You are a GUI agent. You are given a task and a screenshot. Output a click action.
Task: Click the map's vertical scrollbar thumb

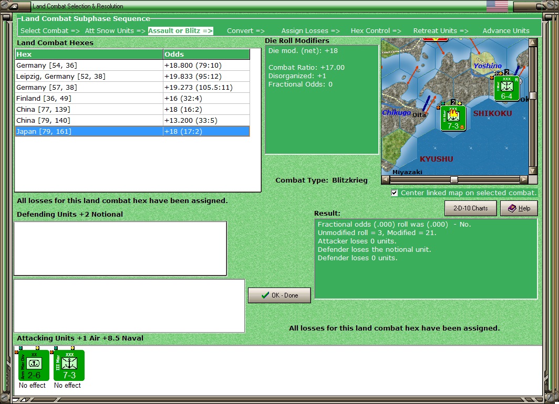(533, 95)
